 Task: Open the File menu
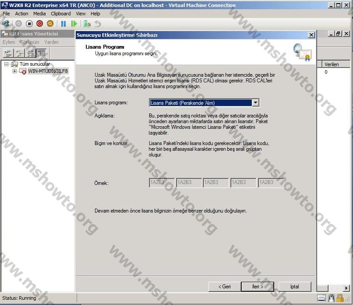pos(6,14)
